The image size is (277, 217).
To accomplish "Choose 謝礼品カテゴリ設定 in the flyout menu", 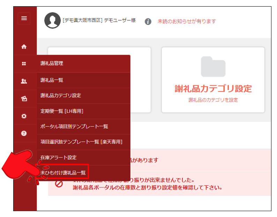I will [x=61, y=95].
